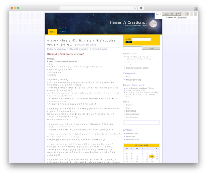This screenshot has width=207, height=175.
Task: Open the 1 comment so far link
Action: [x=99, y=49]
